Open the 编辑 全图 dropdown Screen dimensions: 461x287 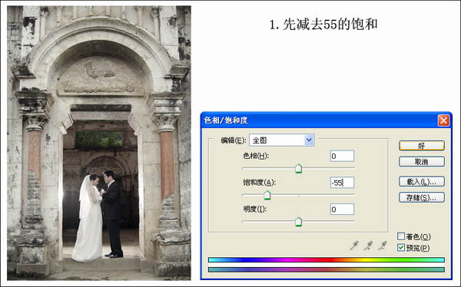(x=282, y=140)
